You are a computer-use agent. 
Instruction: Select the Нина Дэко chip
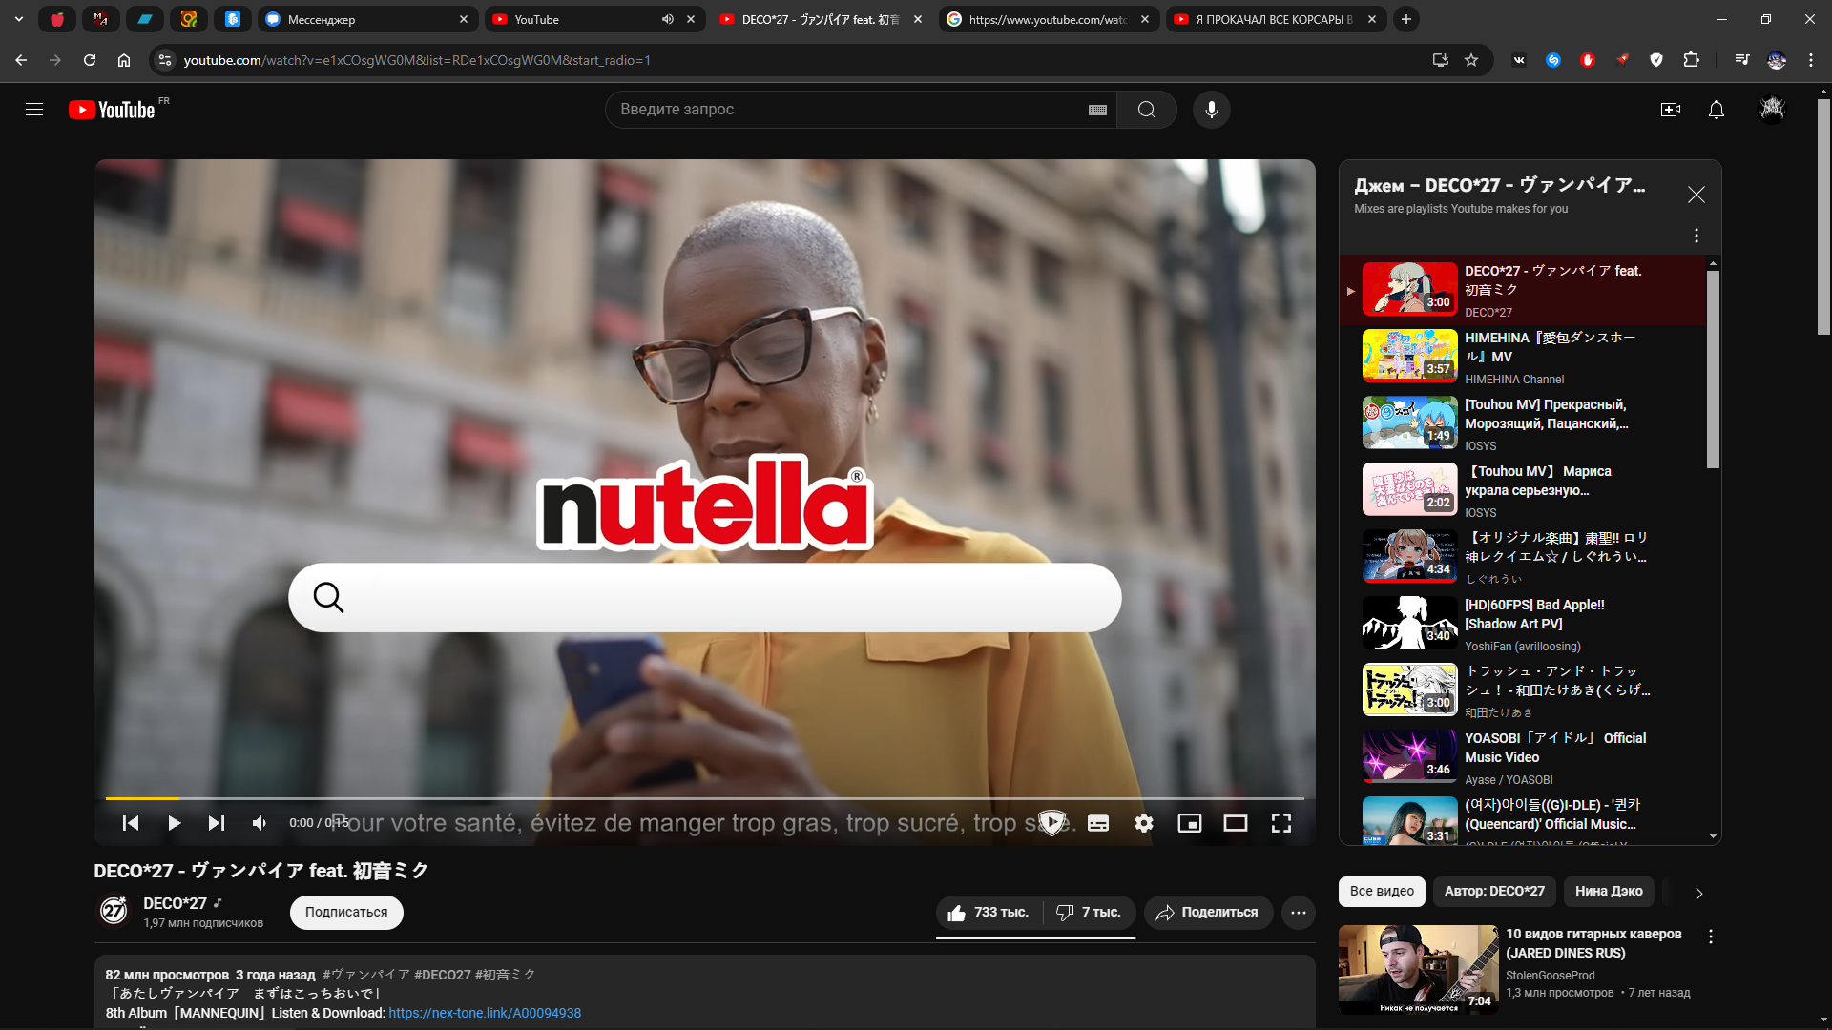pos(1609,891)
